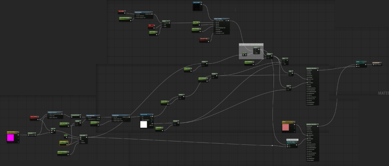Image resolution: width=389 pixels, height=166 pixels.
Task: Collapse the red TexCoord node with its arrow
Action: coord(125,11)
